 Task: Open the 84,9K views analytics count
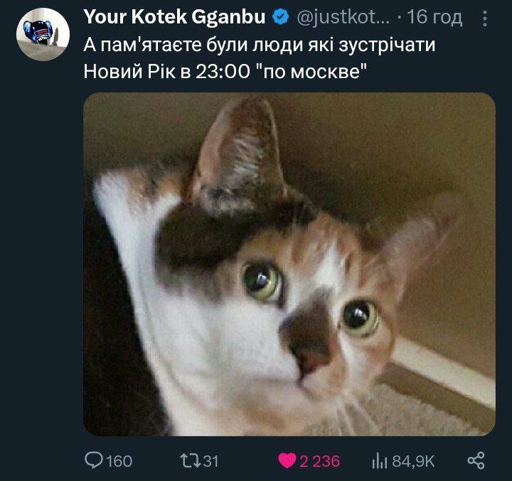[413, 461]
